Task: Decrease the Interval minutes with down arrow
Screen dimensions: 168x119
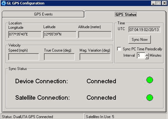Action: tap(147, 57)
